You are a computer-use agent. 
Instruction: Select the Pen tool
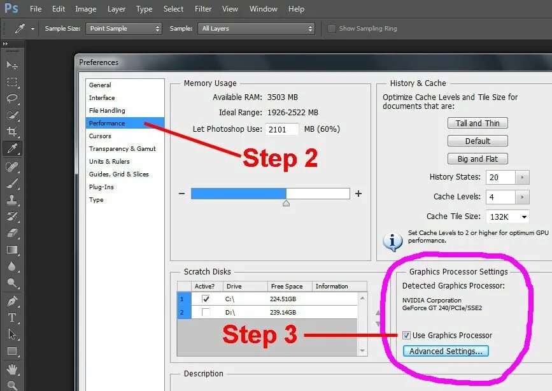click(12, 301)
